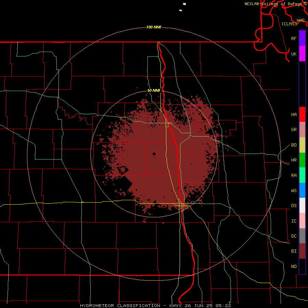
Task: Click the HA red legend swatch
Action: [x=302, y=114]
